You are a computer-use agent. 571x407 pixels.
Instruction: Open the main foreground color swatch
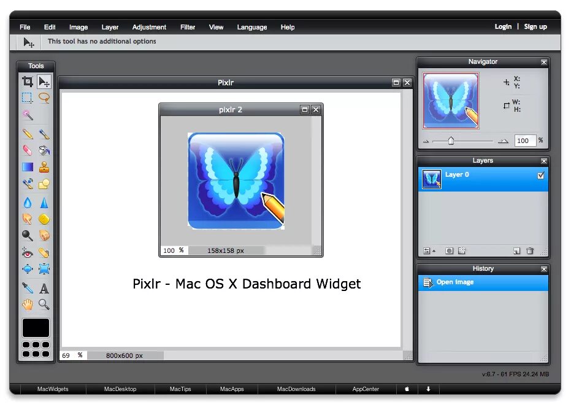pos(36,328)
